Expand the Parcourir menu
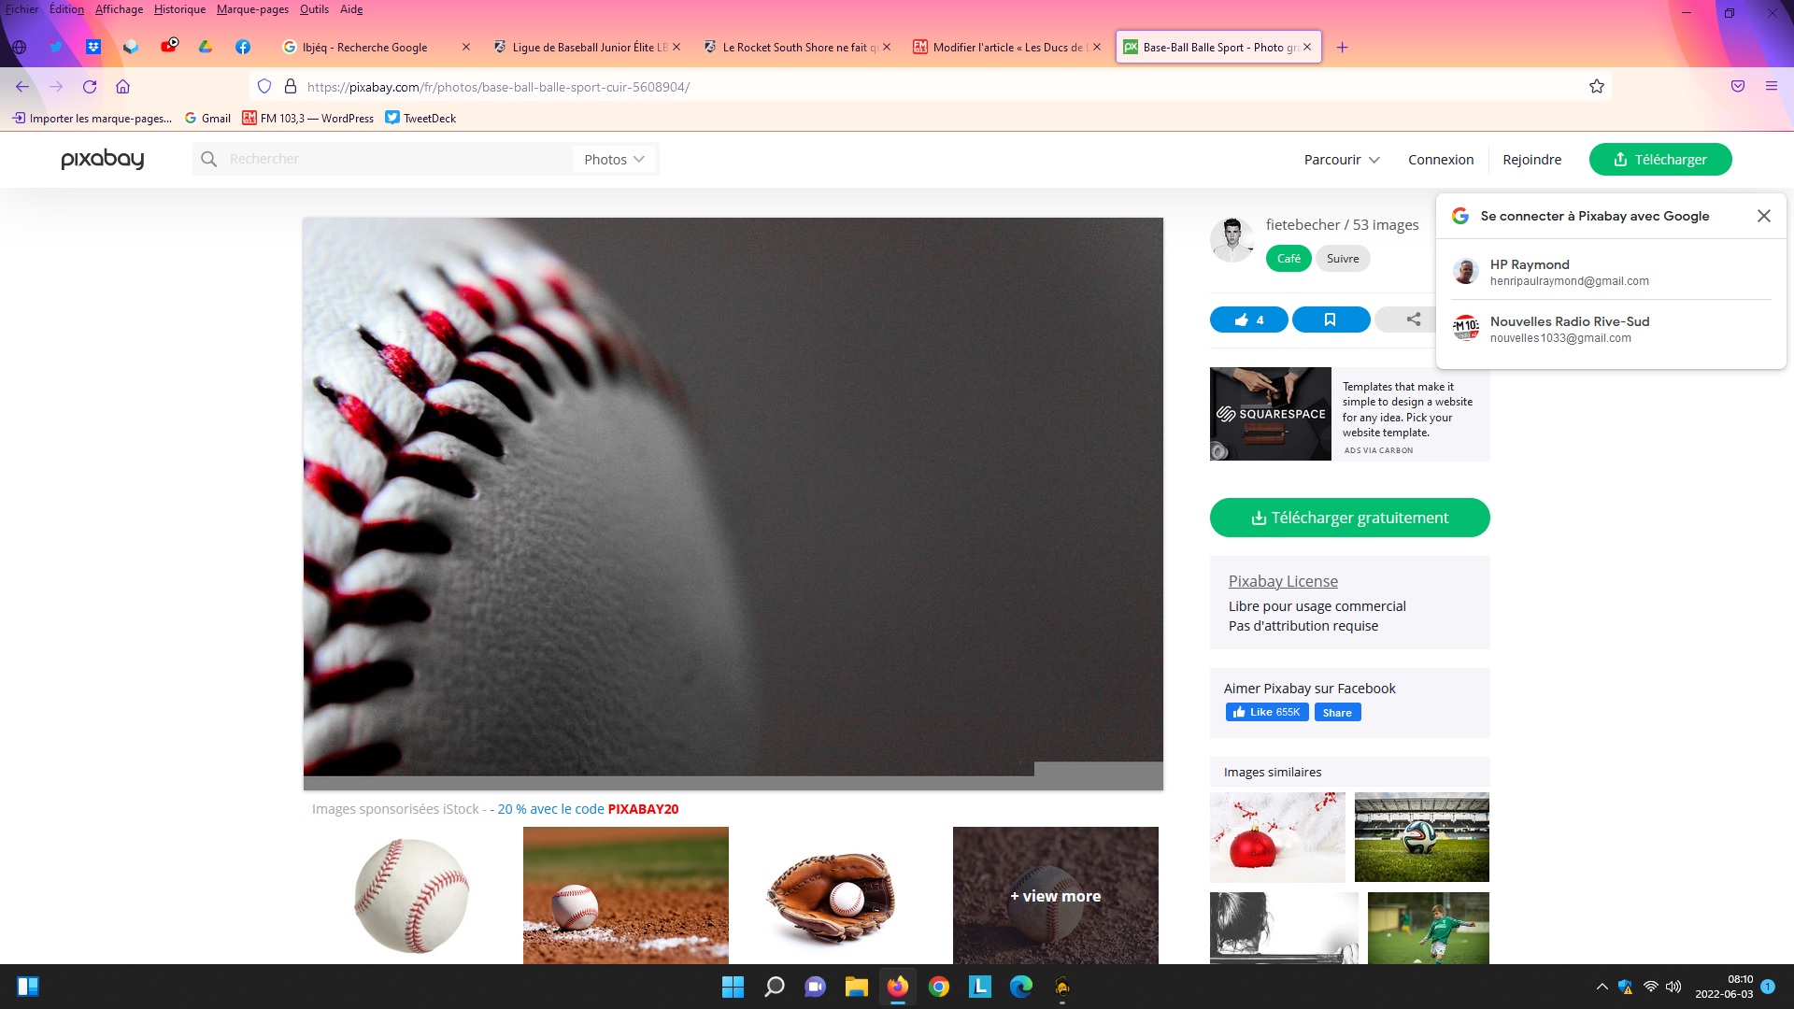This screenshot has height=1009, width=1794. click(x=1341, y=160)
